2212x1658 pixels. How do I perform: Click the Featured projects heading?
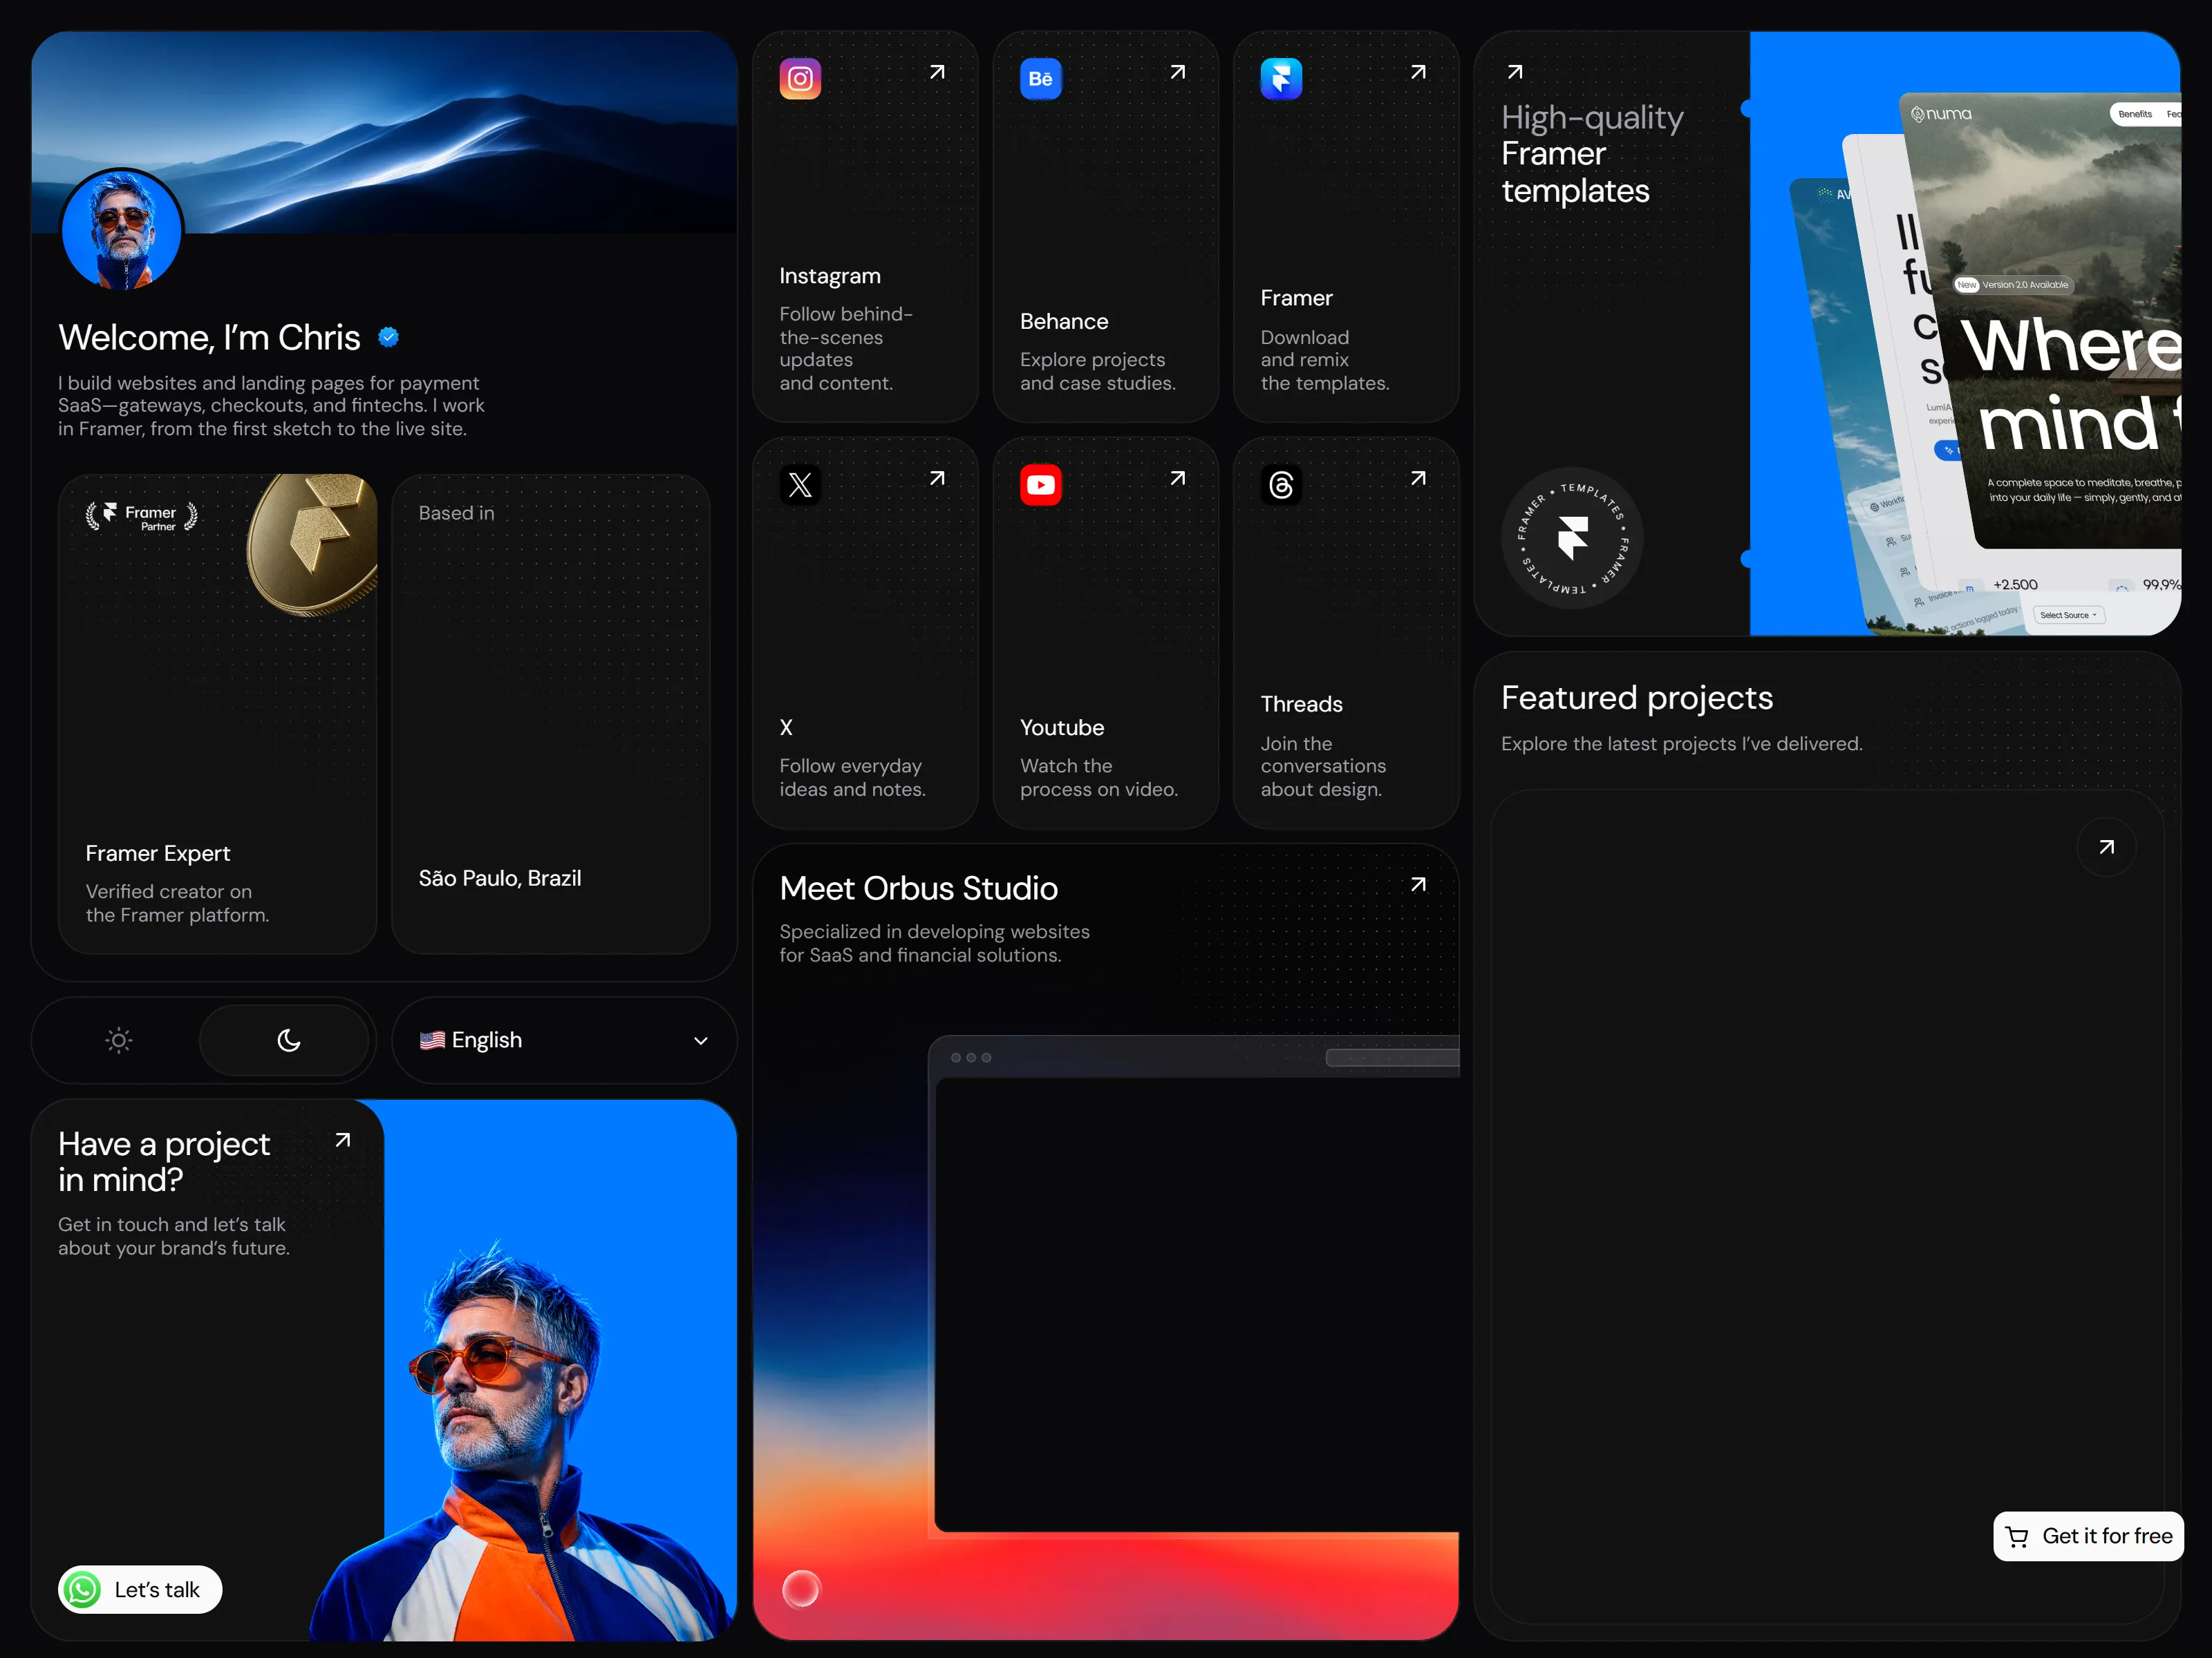tap(1637, 698)
